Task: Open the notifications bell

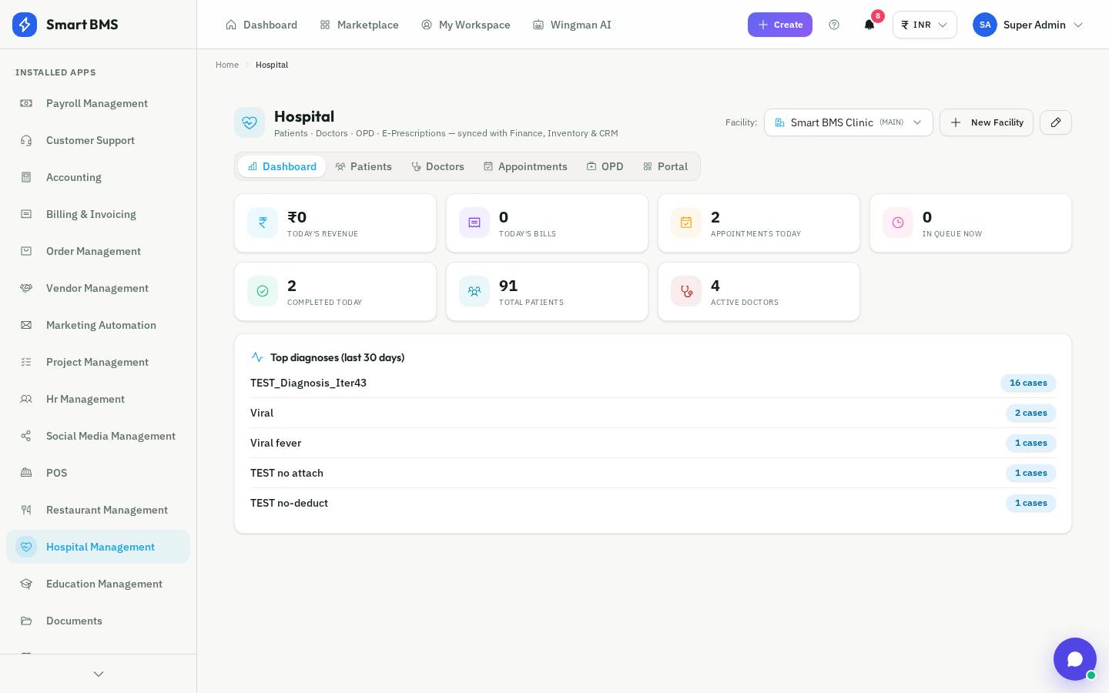Action: 869,25
